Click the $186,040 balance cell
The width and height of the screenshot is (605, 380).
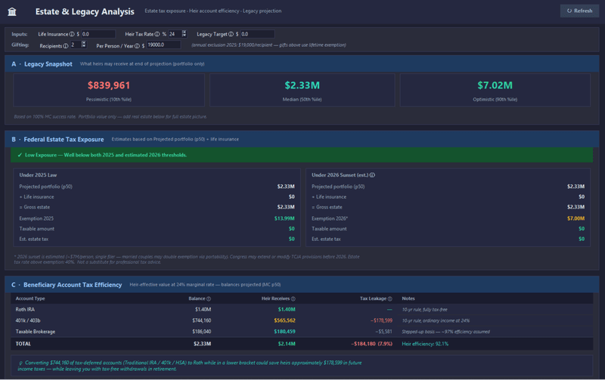pyautogui.click(x=202, y=332)
